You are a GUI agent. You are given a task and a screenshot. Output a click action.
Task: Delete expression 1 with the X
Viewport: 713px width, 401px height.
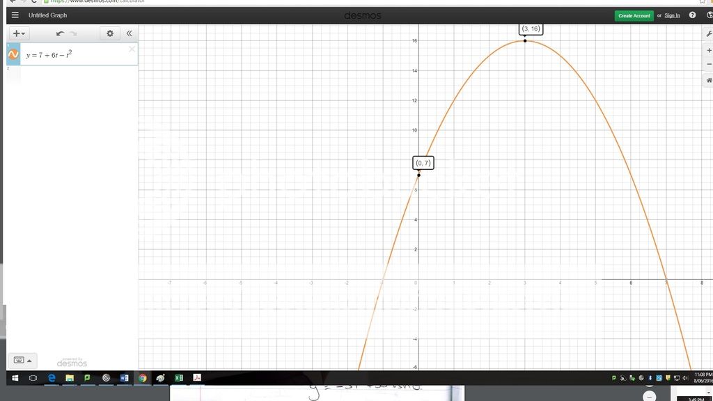tap(132, 49)
